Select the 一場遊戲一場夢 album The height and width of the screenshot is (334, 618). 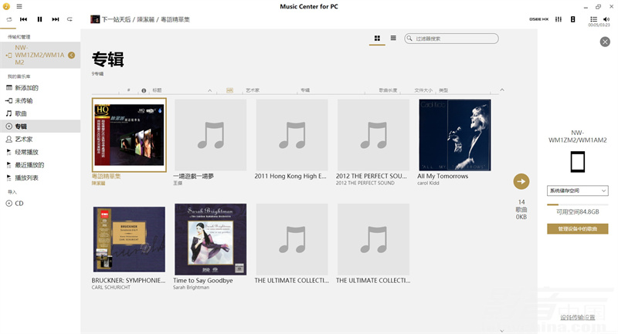210,135
